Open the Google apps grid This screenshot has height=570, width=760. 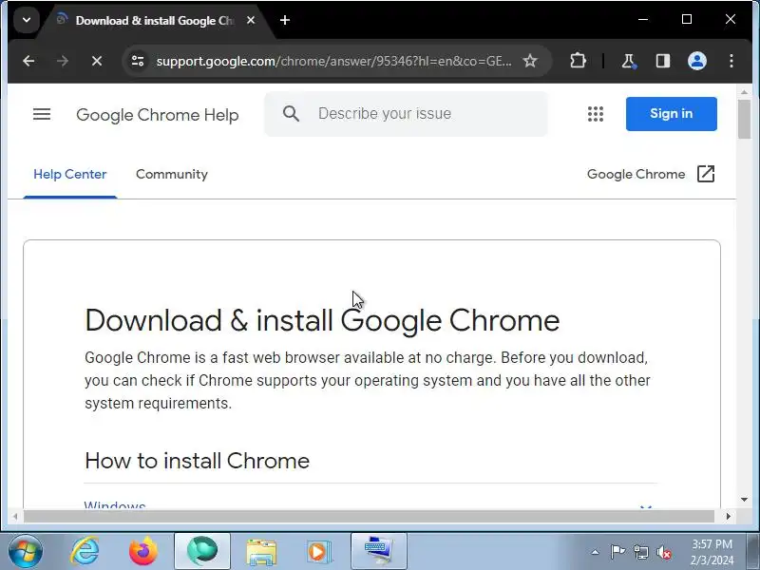click(x=596, y=114)
